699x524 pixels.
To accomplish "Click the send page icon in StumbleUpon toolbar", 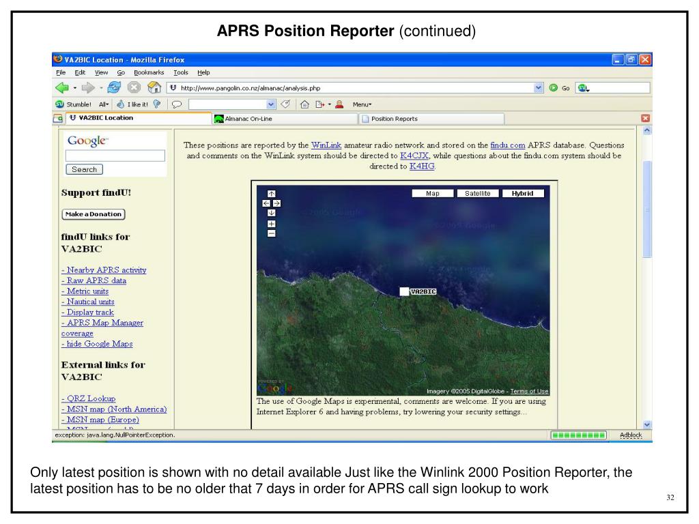I will click(319, 104).
